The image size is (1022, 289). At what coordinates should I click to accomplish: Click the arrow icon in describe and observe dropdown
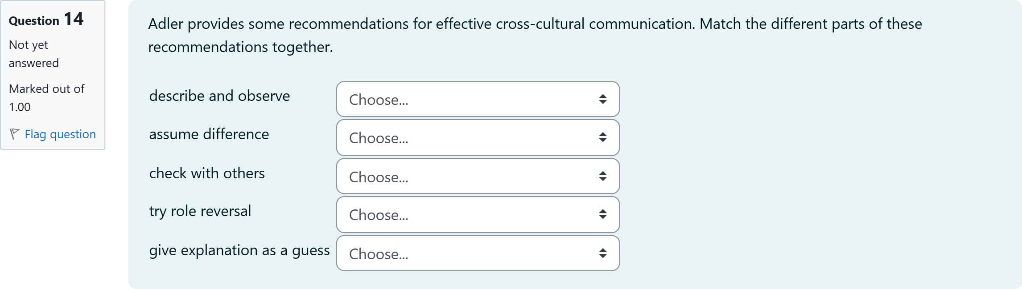603,99
